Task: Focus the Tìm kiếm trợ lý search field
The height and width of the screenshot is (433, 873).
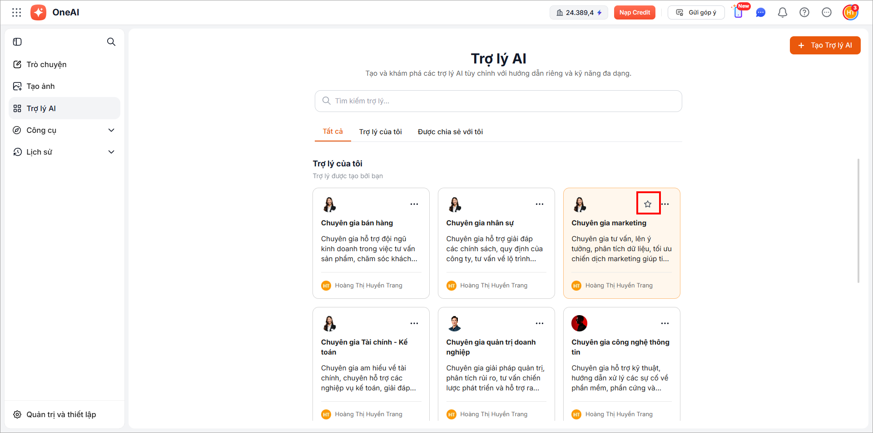Action: pyautogui.click(x=498, y=101)
